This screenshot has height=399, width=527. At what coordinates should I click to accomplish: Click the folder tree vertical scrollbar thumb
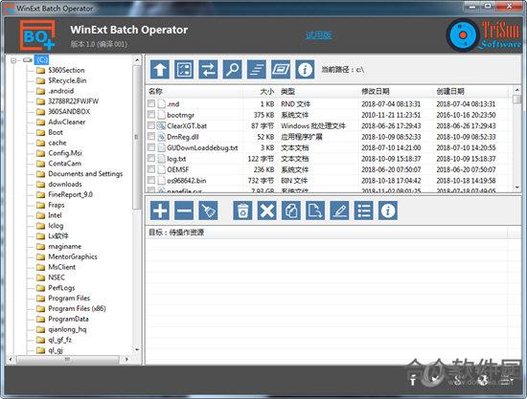tap(136, 137)
